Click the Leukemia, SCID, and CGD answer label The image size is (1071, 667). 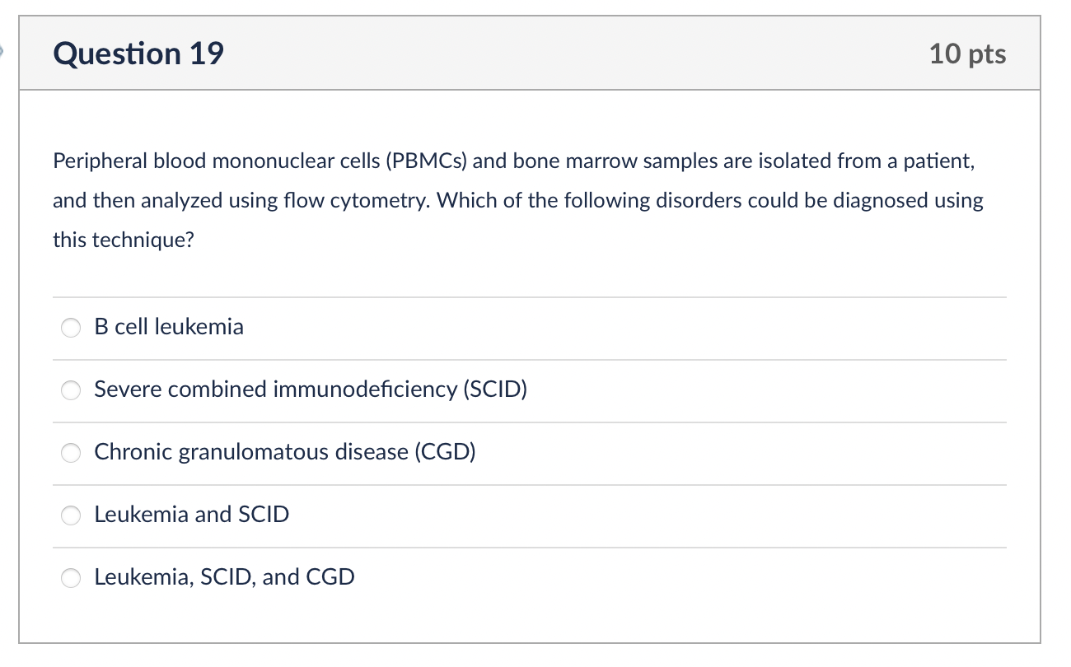pos(224,577)
